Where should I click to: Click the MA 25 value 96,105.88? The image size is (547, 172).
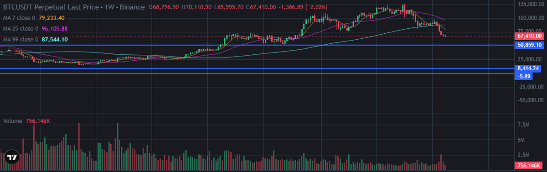tap(55, 29)
